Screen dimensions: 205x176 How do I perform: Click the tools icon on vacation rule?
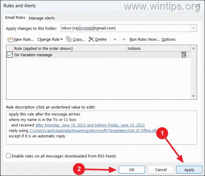(184, 55)
